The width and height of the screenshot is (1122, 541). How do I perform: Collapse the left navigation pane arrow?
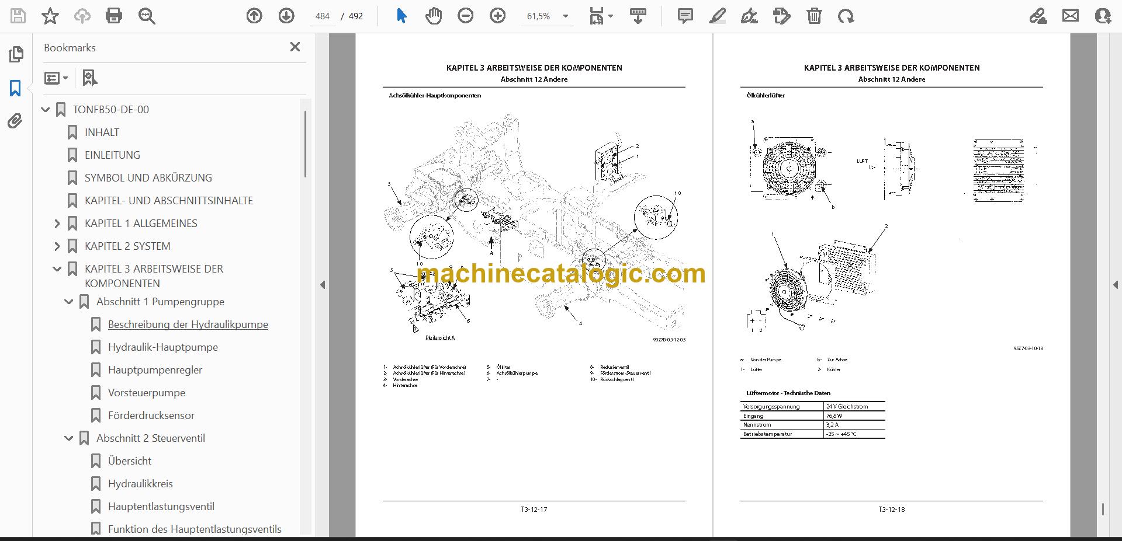pos(323,285)
